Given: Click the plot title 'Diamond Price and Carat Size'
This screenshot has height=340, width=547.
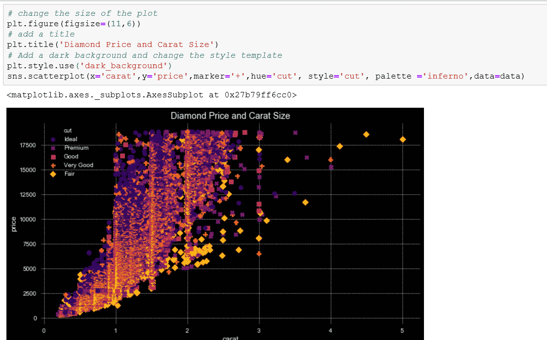Looking at the screenshot, I should coord(230,116).
